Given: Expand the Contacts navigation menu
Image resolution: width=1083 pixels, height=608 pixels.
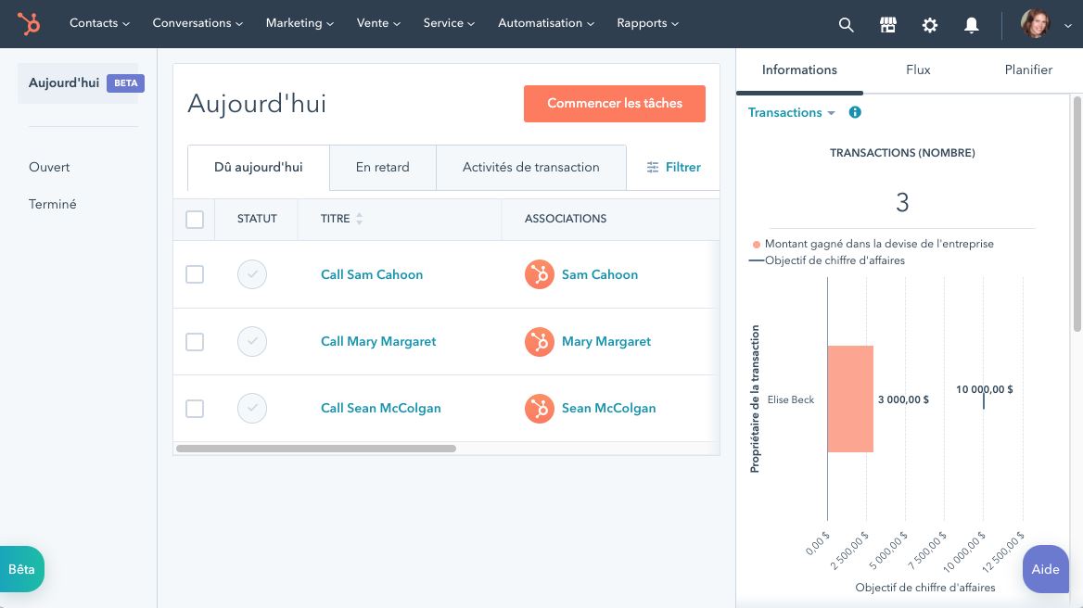Looking at the screenshot, I should pyautogui.click(x=99, y=23).
